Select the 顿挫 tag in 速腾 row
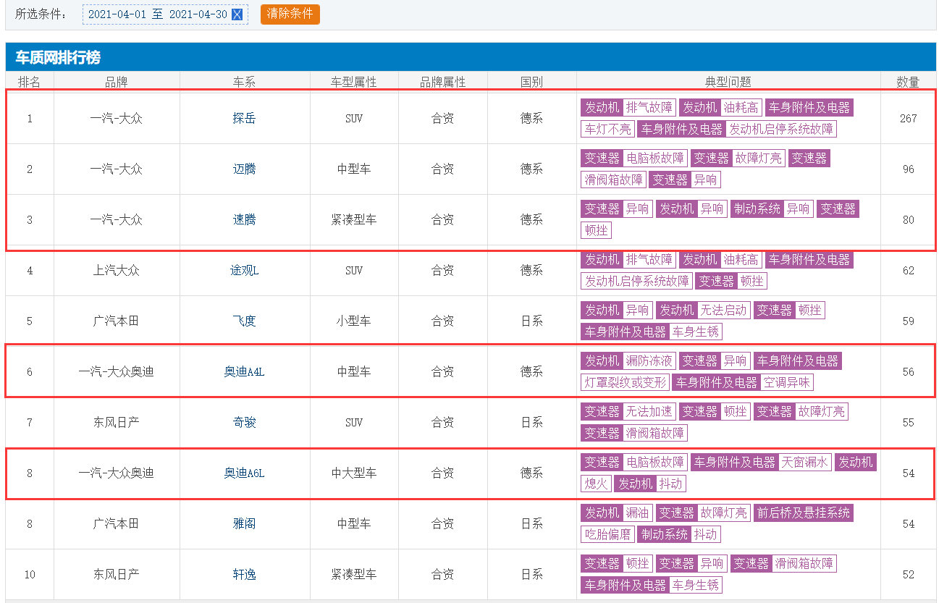This screenshot has width=939, height=603. 597,231
